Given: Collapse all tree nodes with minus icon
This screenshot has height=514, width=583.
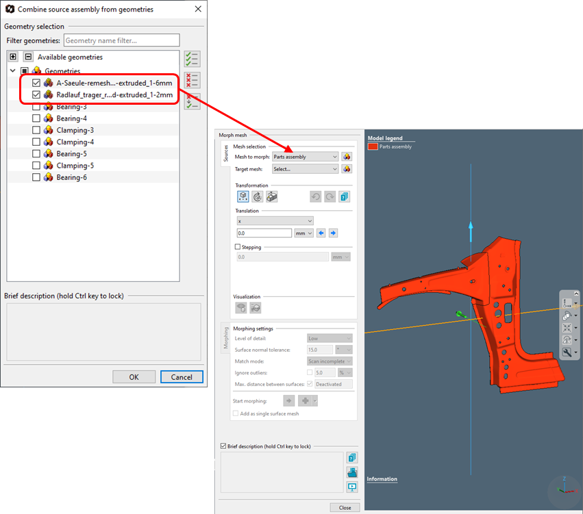Looking at the screenshot, I should (28, 56).
